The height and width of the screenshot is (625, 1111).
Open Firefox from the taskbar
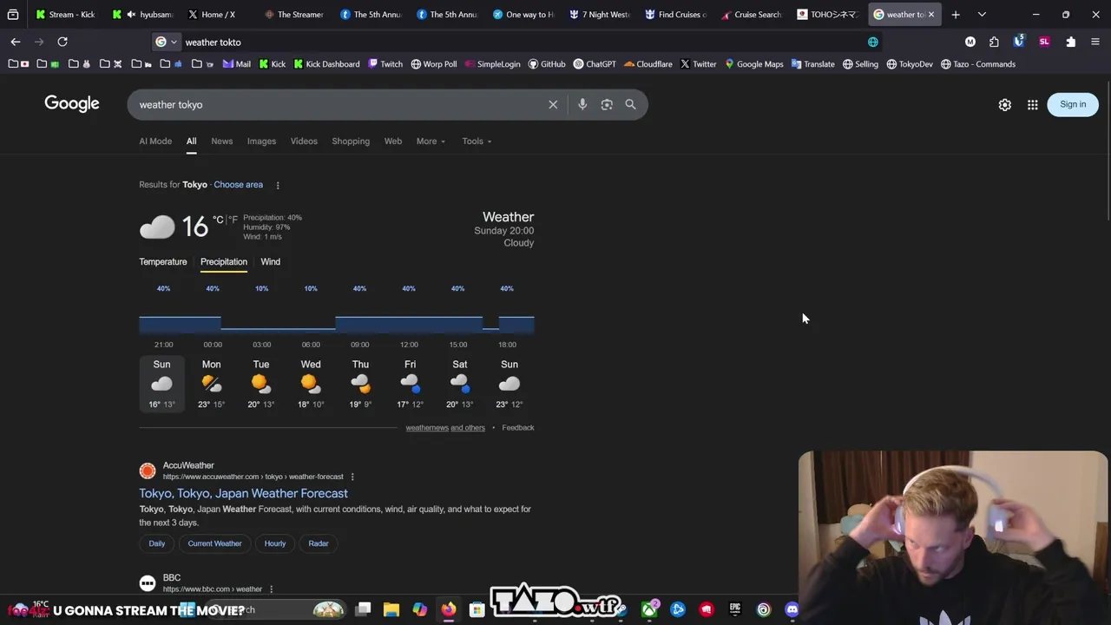448,609
